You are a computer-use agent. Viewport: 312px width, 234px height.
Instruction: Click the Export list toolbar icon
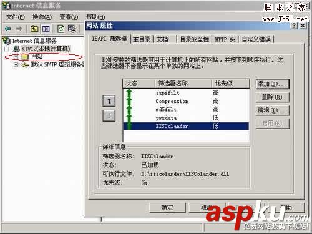(72, 29)
